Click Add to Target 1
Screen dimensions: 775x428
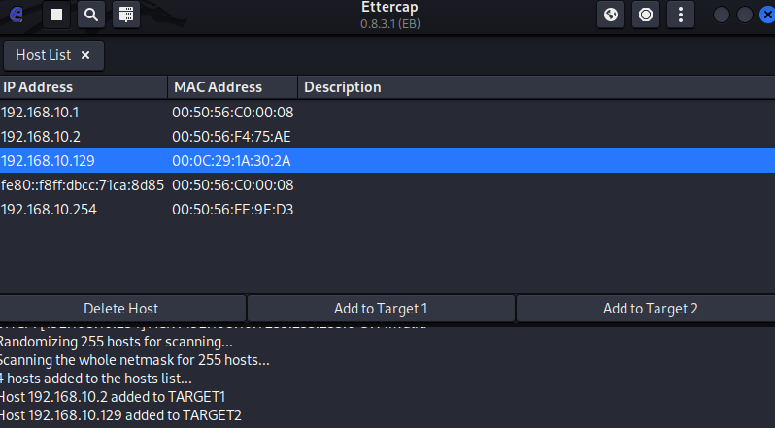click(x=381, y=309)
